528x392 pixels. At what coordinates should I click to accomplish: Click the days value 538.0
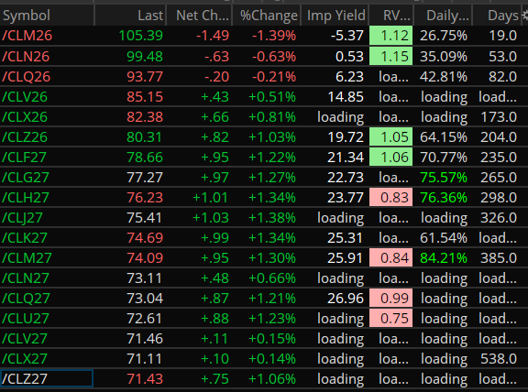click(499, 359)
